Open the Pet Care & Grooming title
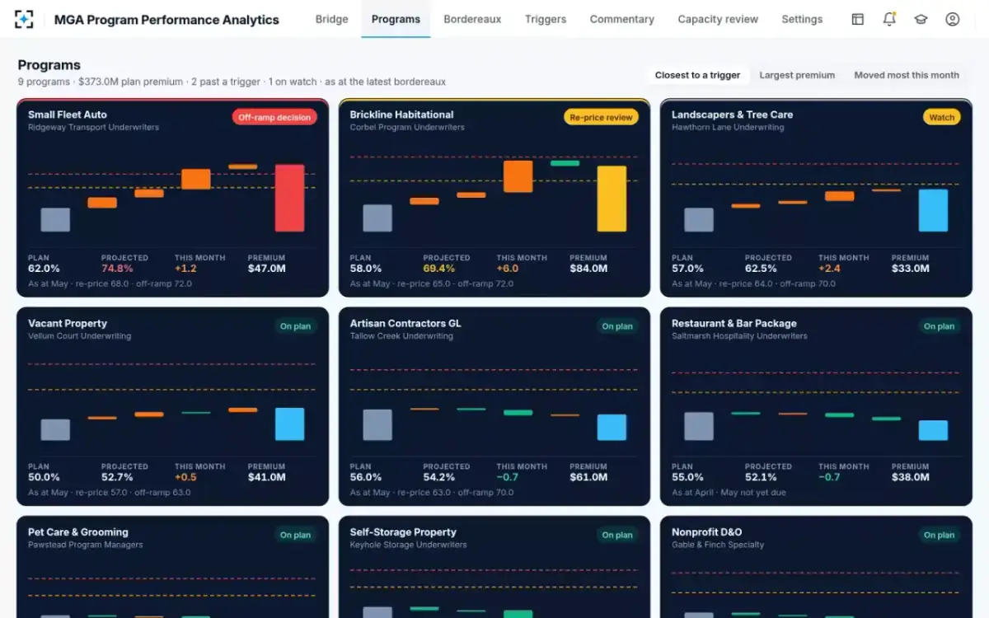 pyautogui.click(x=78, y=532)
